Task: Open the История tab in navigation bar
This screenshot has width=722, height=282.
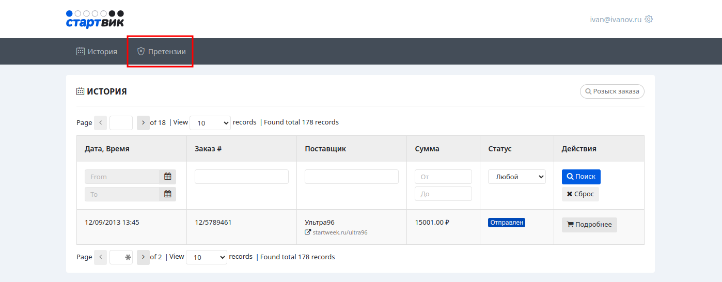Action: pos(97,52)
